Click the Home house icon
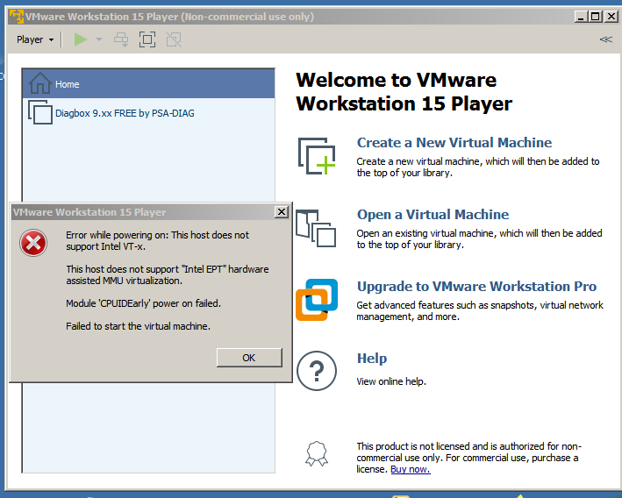The image size is (622, 498). point(39,83)
